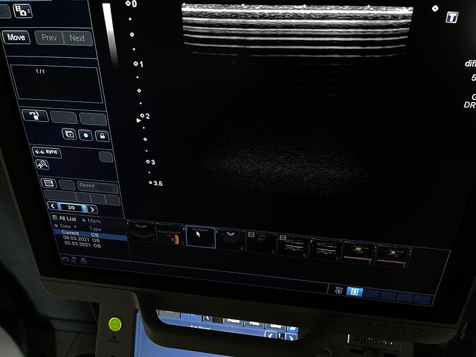
Task: Click the Sync icon button
Action: (47, 152)
